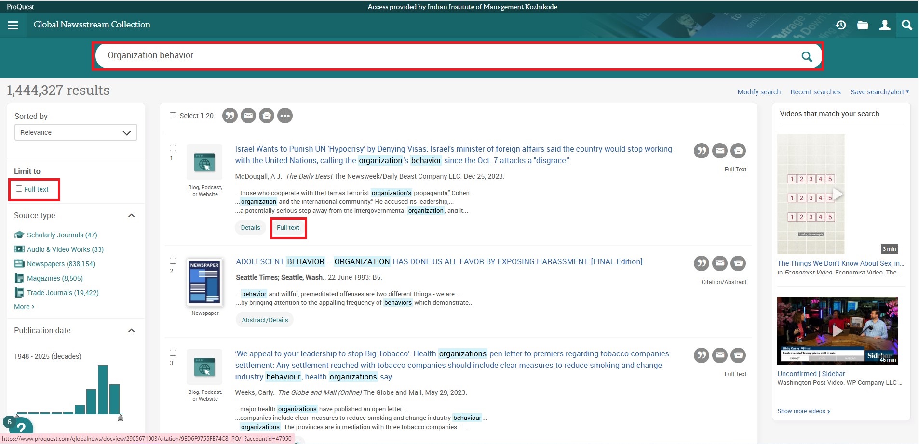Click right handle of publication date slider
This screenshot has height=444, width=919.
click(x=121, y=418)
